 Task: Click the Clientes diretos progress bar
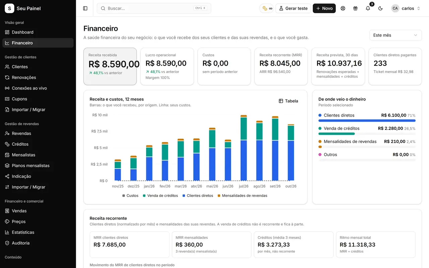(x=367, y=121)
